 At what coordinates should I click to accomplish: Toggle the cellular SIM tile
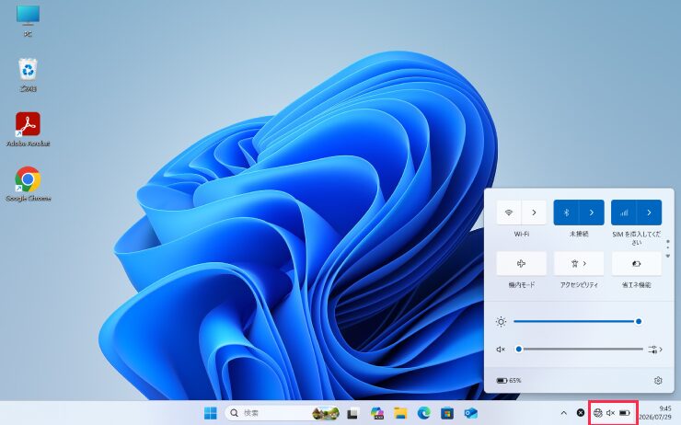click(624, 212)
